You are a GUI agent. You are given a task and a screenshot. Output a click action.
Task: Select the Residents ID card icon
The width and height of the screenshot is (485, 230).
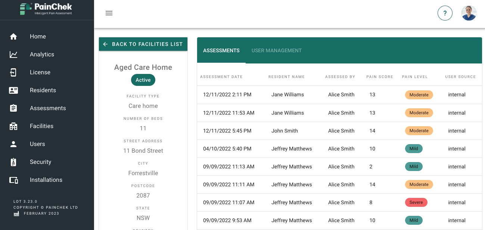pyautogui.click(x=13, y=90)
